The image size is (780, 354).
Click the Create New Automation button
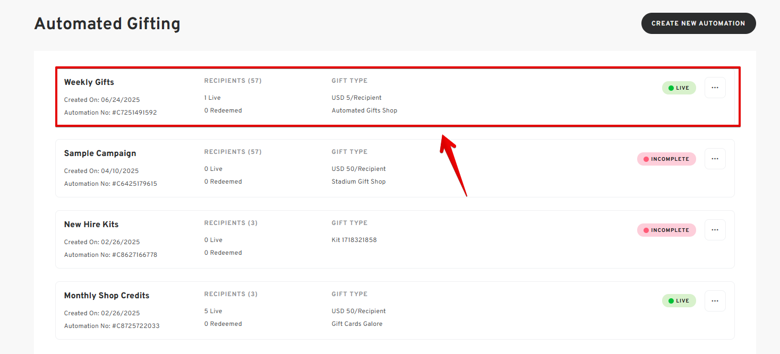[x=698, y=23]
